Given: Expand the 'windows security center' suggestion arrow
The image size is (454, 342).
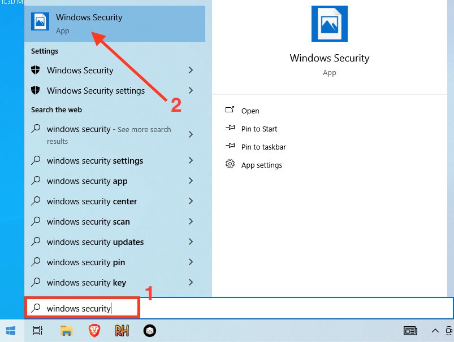Looking at the screenshot, I should point(191,201).
